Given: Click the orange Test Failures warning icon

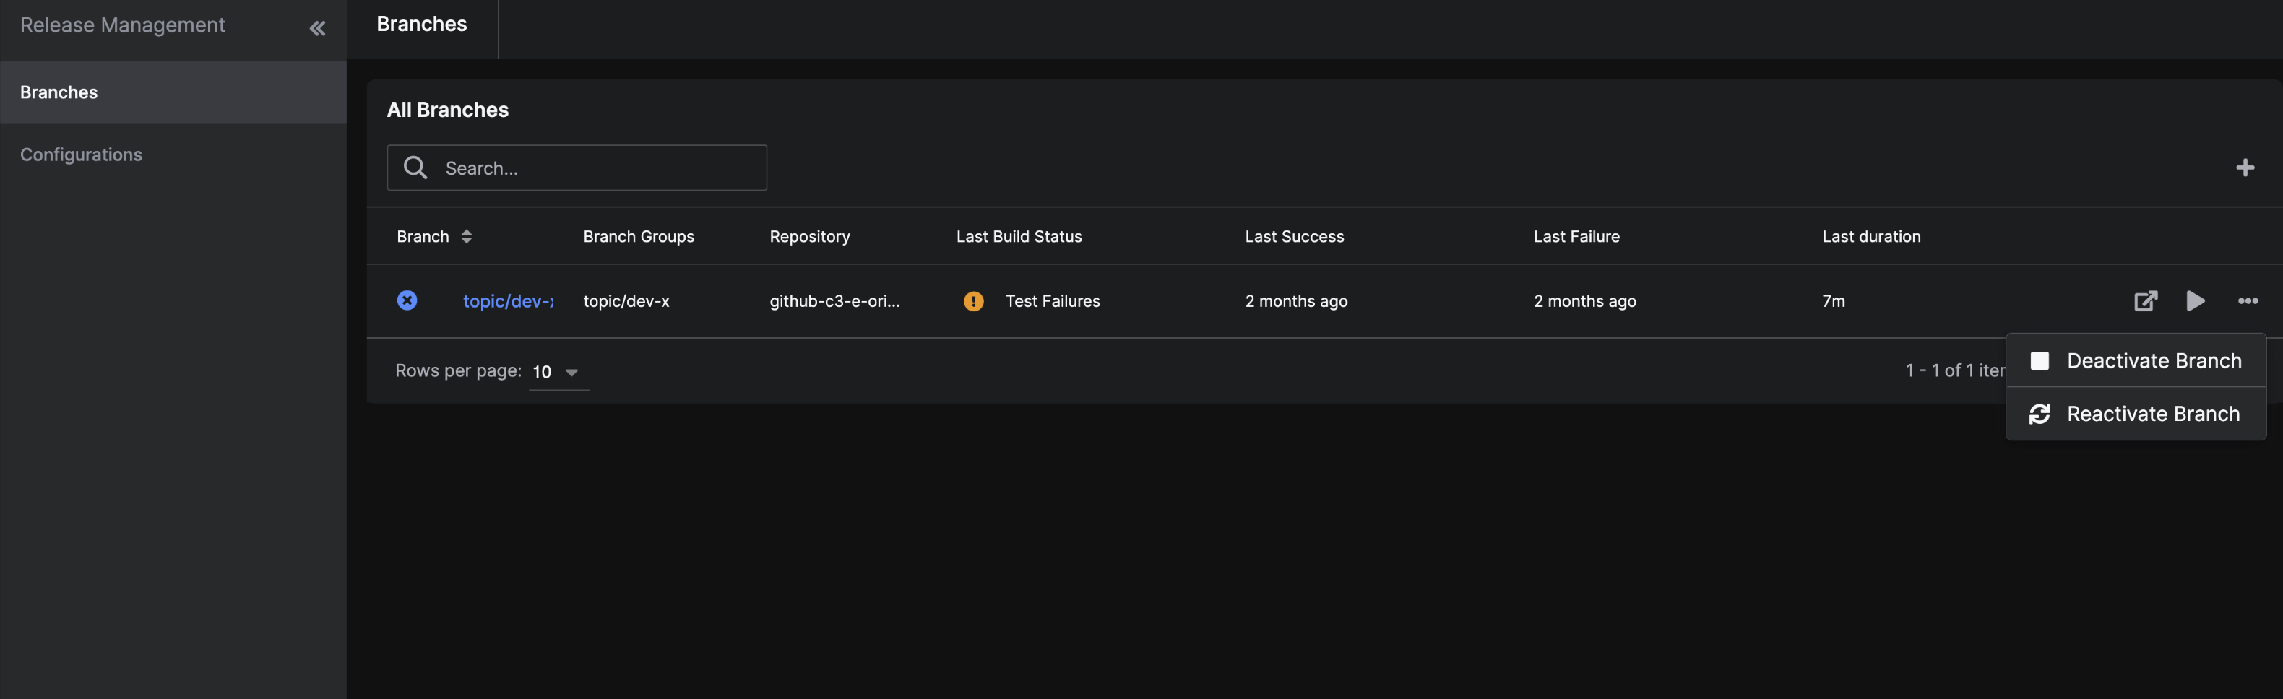Looking at the screenshot, I should (x=973, y=301).
